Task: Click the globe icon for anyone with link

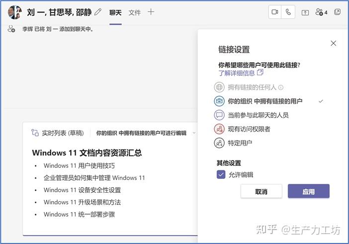Action: click(219, 87)
